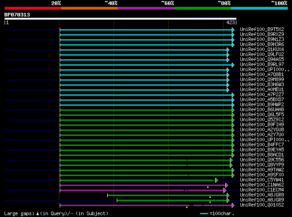Click green arrowhead ending the UniRef100_C5YW41 alignment
292x217 pixels.
click(216, 181)
